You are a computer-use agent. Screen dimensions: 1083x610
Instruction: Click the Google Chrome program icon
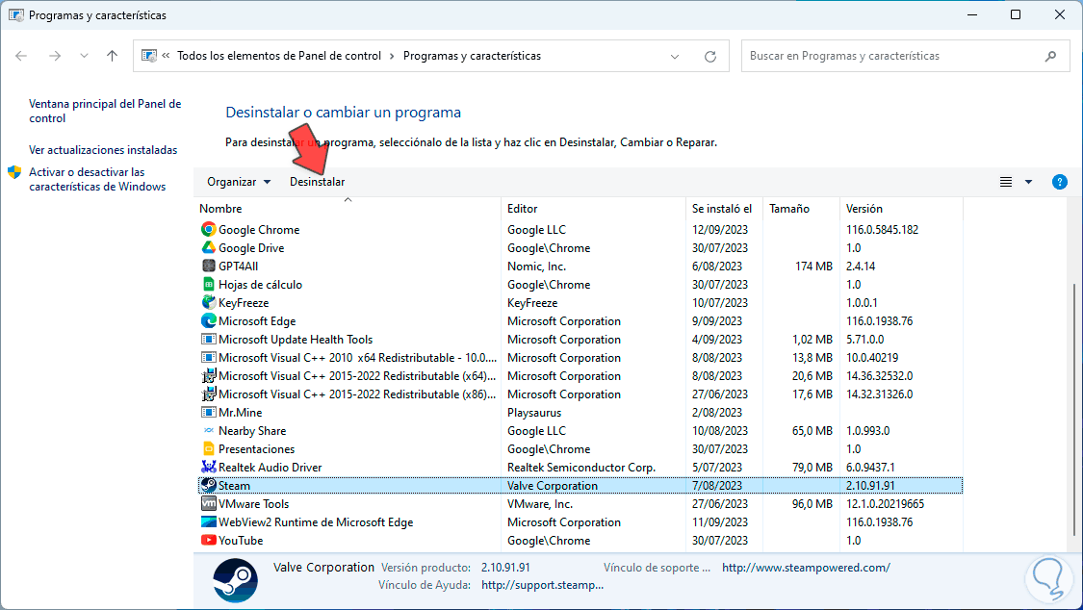(x=209, y=229)
